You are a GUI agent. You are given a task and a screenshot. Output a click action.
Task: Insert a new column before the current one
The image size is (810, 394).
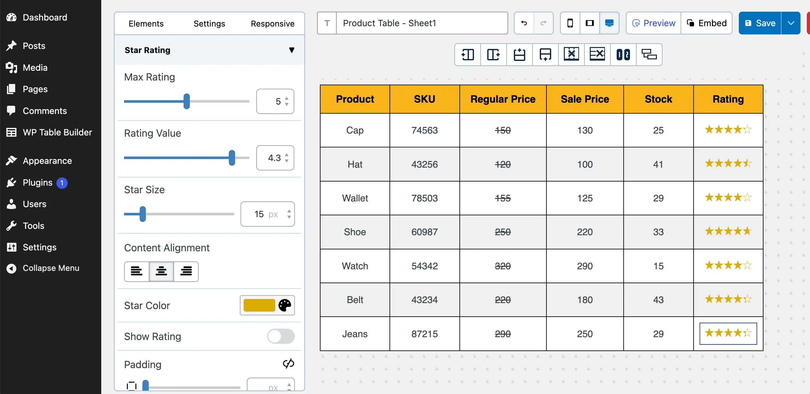coord(468,54)
